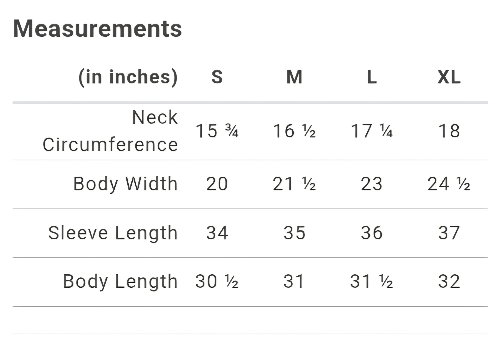Click the 15 ¾ neck value for S
This screenshot has width=488, height=337.
click(217, 131)
